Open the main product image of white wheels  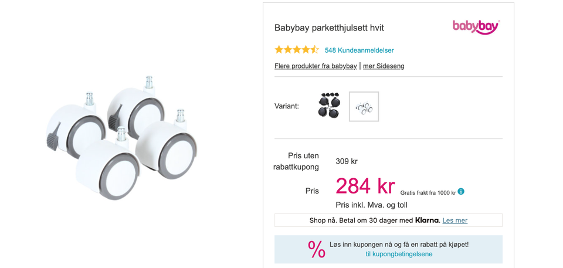(x=122, y=138)
